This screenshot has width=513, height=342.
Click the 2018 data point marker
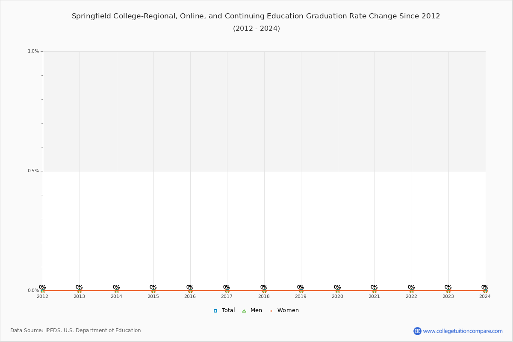coord(264,291)
